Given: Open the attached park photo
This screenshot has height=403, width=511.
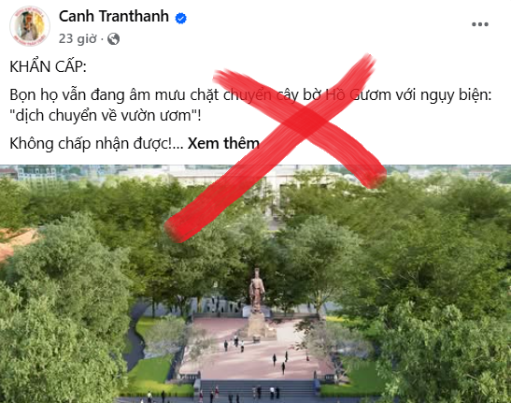Looking at the screenshot, I should click(x=256, y=284).
